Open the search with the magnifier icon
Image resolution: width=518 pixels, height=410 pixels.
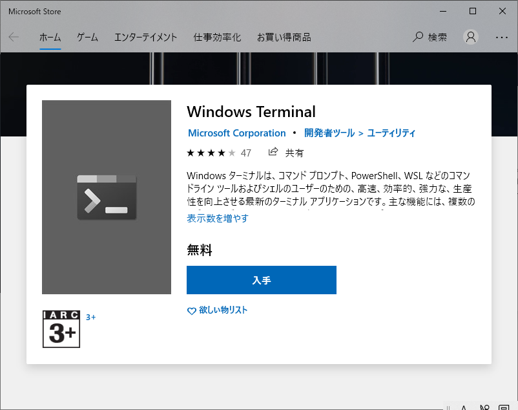coord(418,37)
